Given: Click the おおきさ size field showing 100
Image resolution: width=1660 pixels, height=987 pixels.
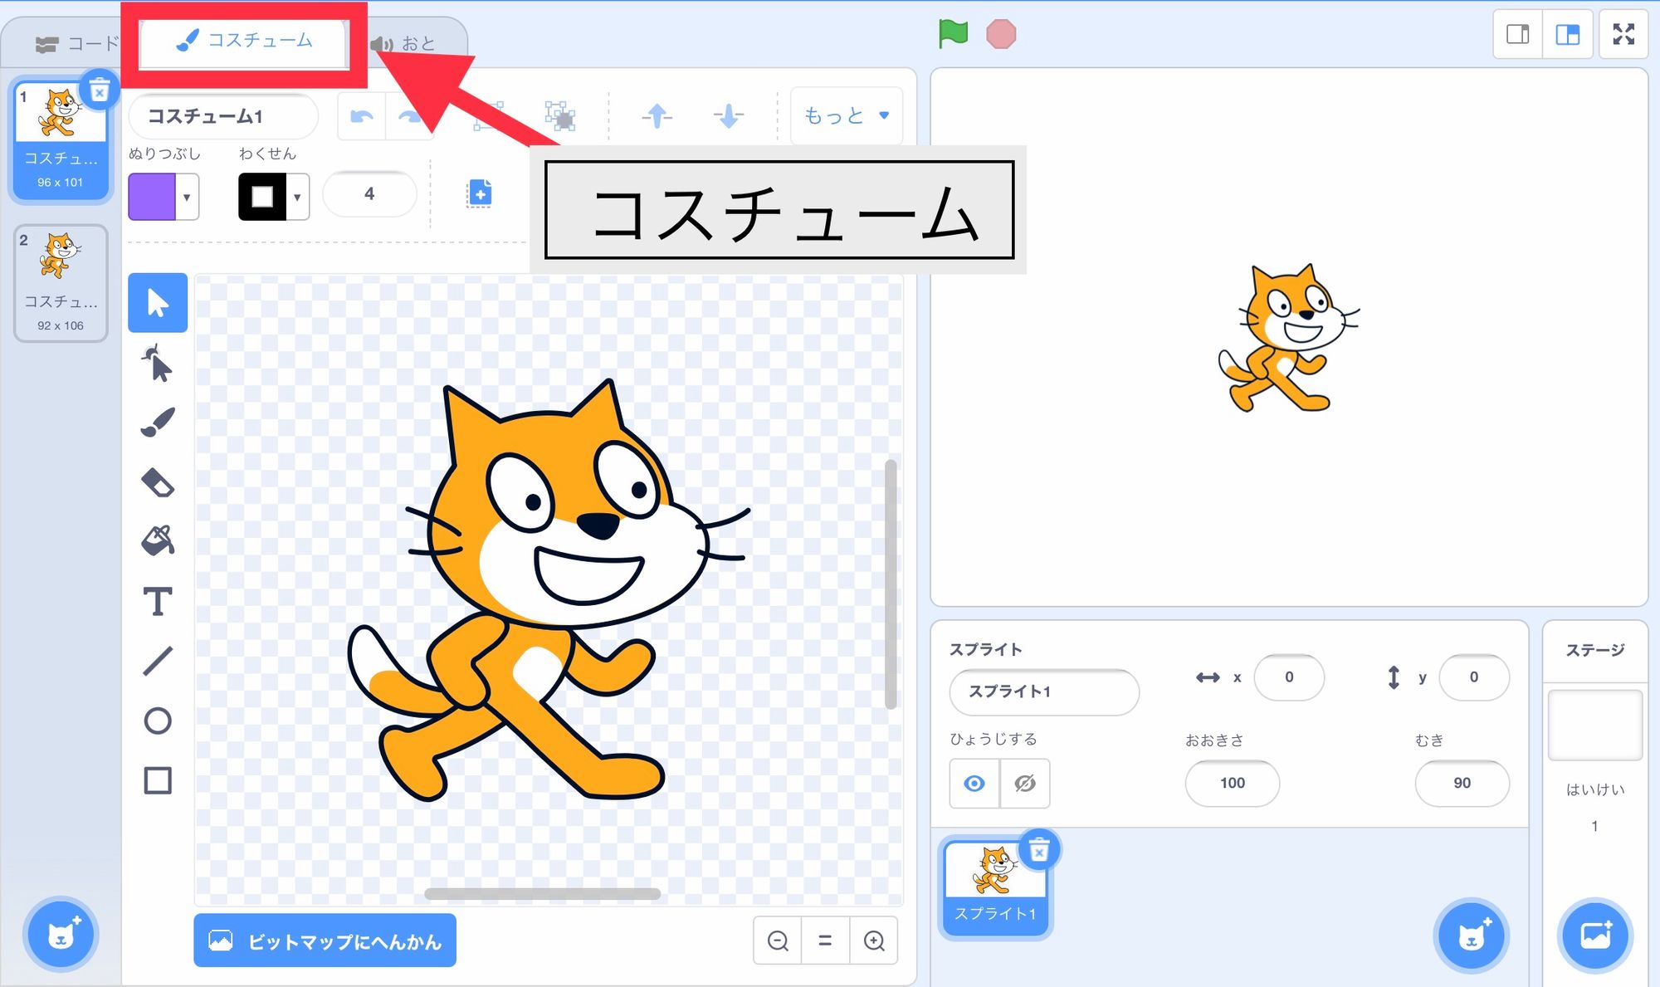Looking at the screenshot, I should [1233, 783].
